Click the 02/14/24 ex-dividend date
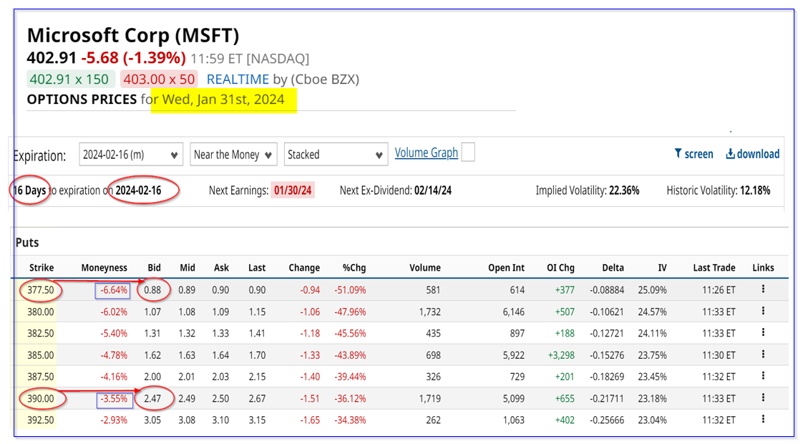This screenshot has width=803, height=444. [x=433, y=190]
